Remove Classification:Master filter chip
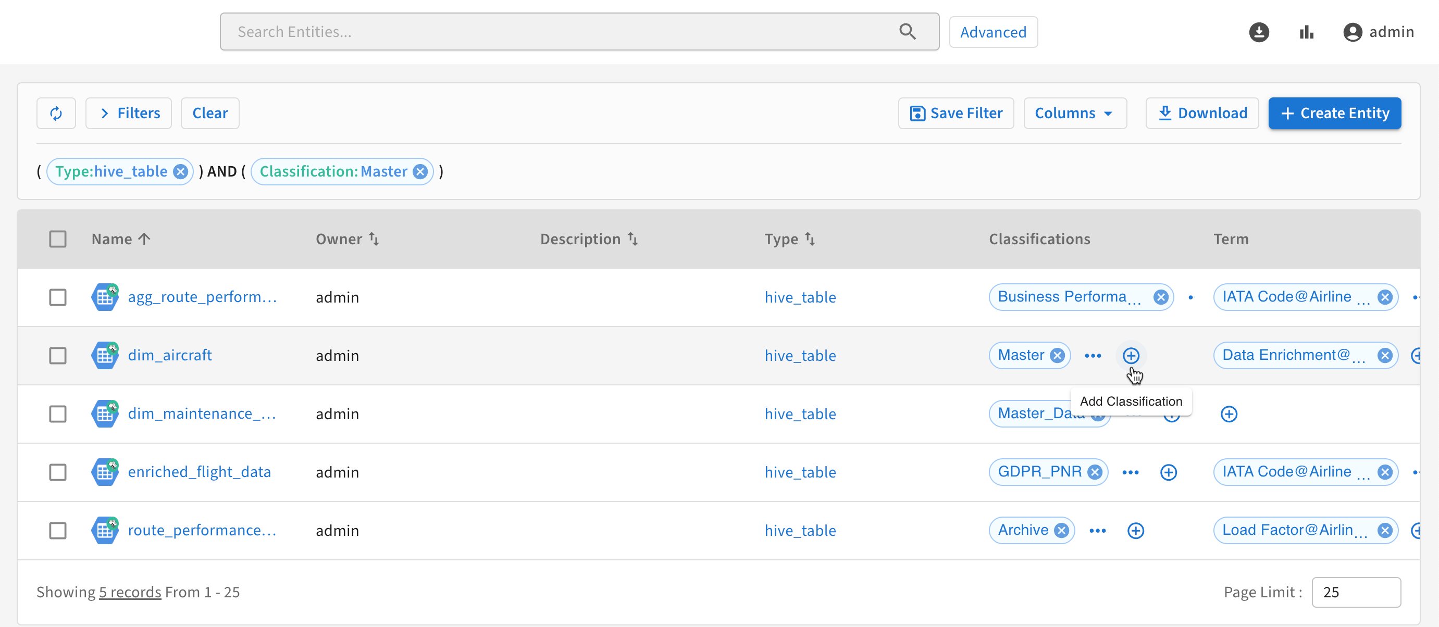Screen dimensions: 1439x627 420,171
